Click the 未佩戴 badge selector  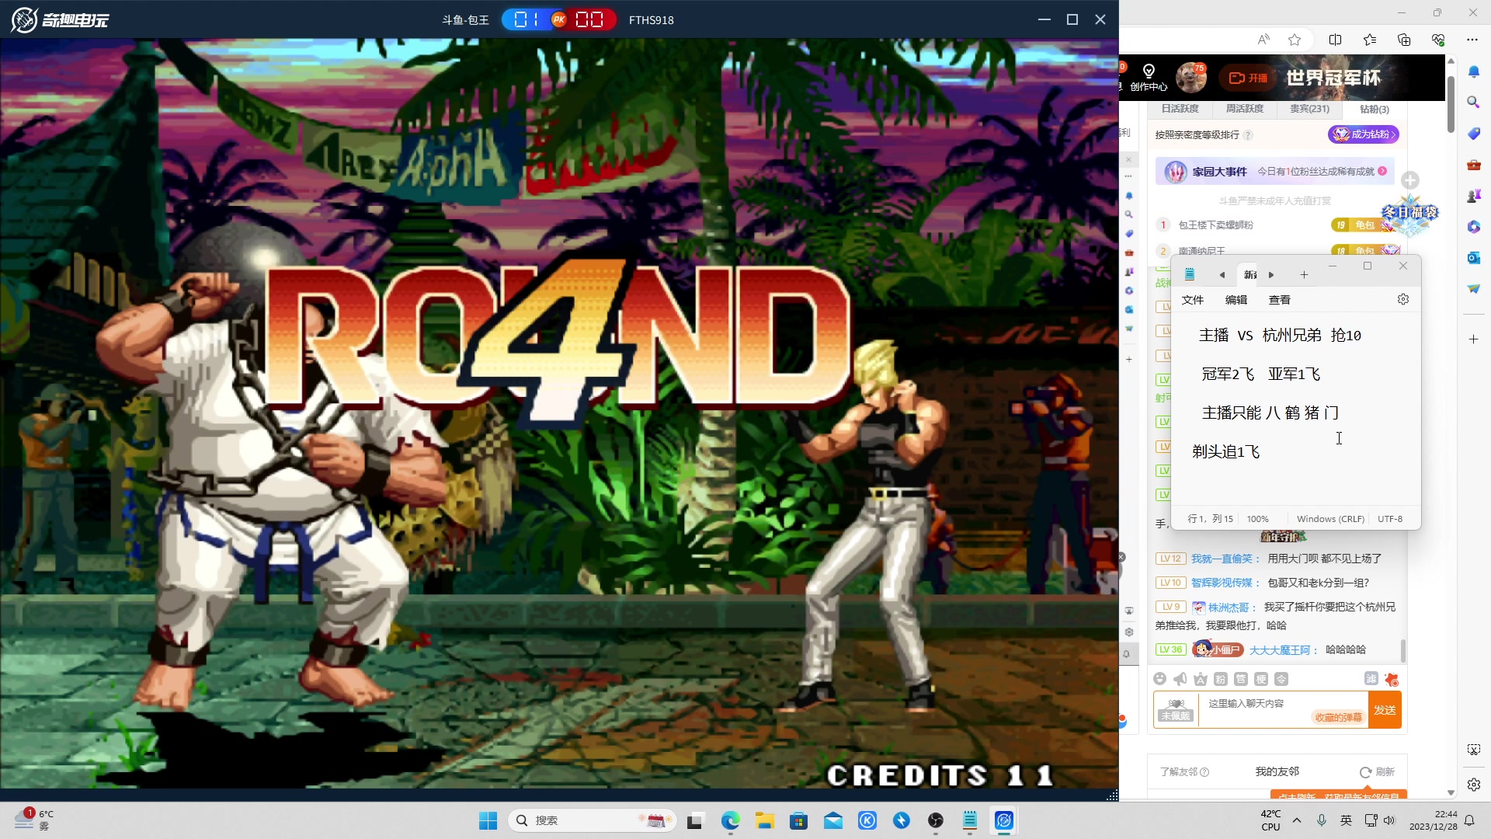[x=1176, y=709]
